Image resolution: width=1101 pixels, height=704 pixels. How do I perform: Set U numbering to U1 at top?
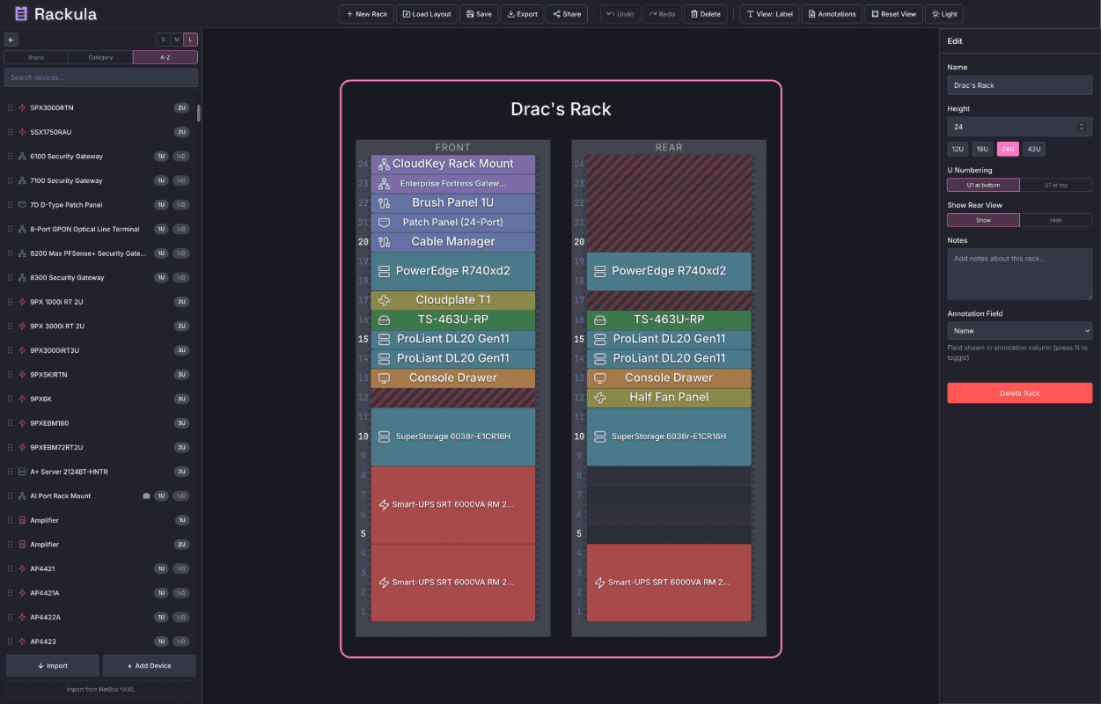[1055, 185]
